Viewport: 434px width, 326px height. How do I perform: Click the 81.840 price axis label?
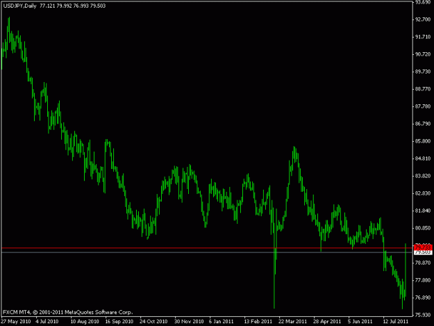click(423, 211)
